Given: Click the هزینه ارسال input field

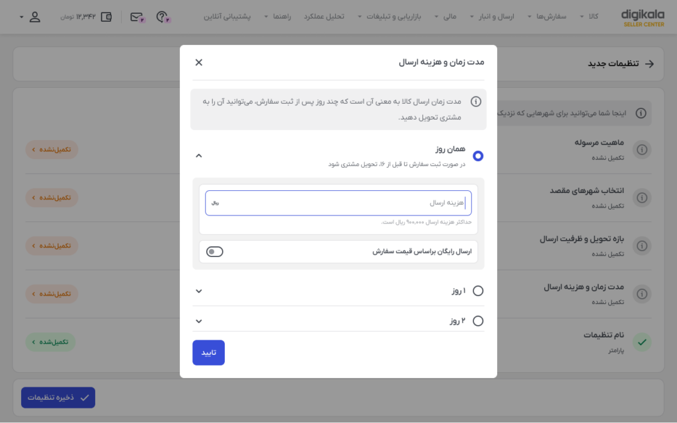Looking at the screenshot, I should (338, 203).
